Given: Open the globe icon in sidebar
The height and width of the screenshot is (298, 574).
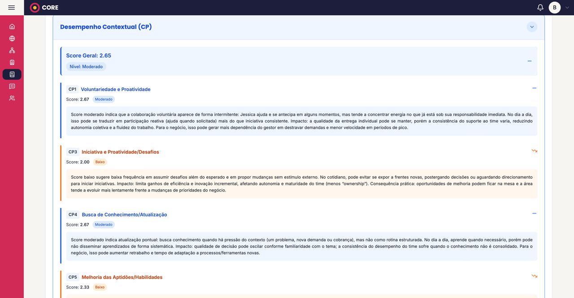Looking at the screenshot, I should pyautogui.click(x=12, y=38).
